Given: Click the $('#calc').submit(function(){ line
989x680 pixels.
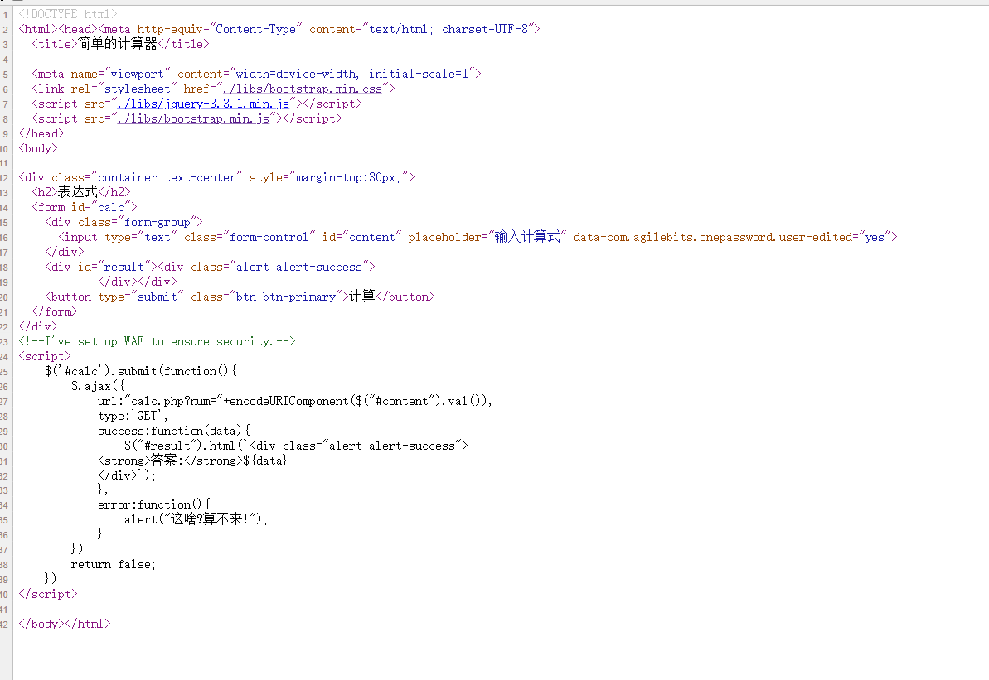Looking at the screenshot, I should pos(141,370).
